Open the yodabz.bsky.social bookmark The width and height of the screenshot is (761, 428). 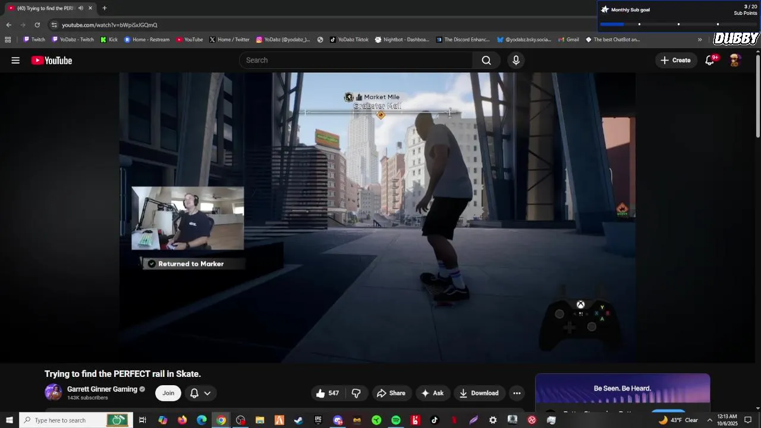524,40
